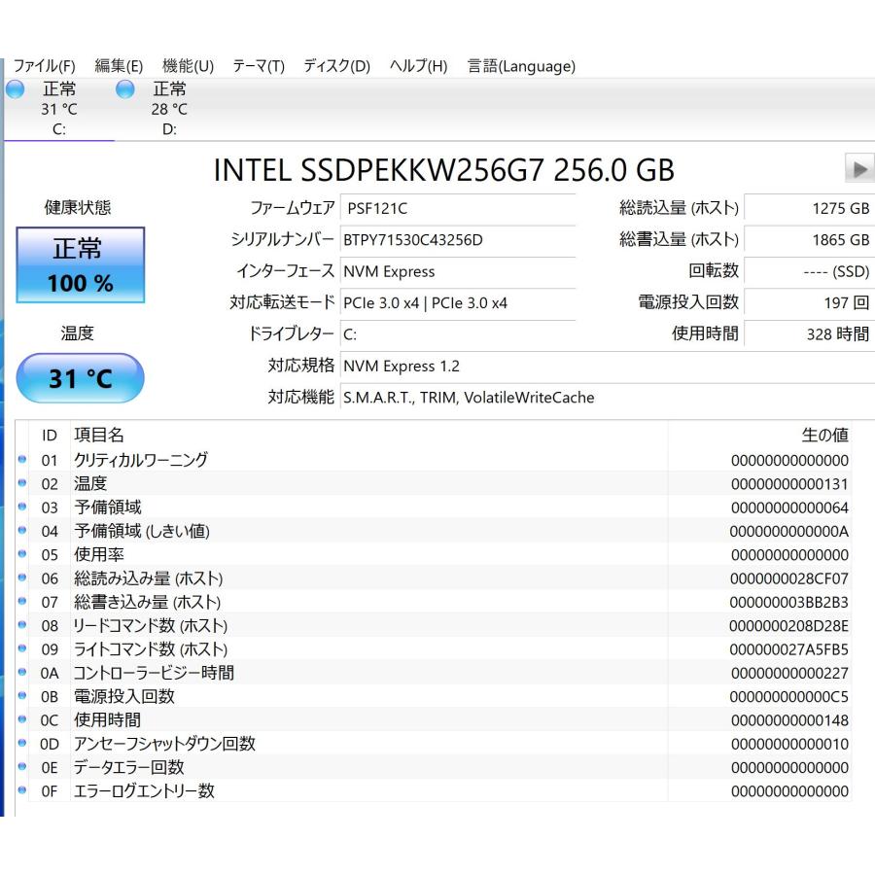Click the drive letter field C:
Screen dimensions: 875x875
click(x=458, y=334)
